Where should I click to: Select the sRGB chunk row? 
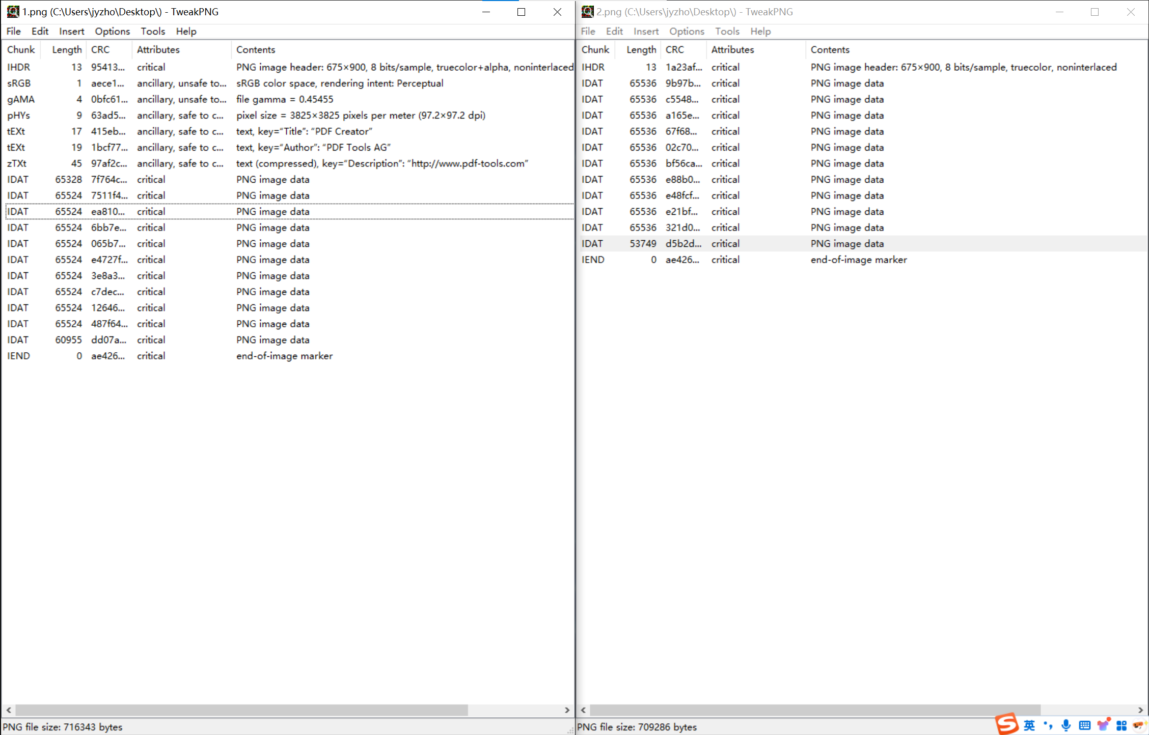tap(289, 83)
